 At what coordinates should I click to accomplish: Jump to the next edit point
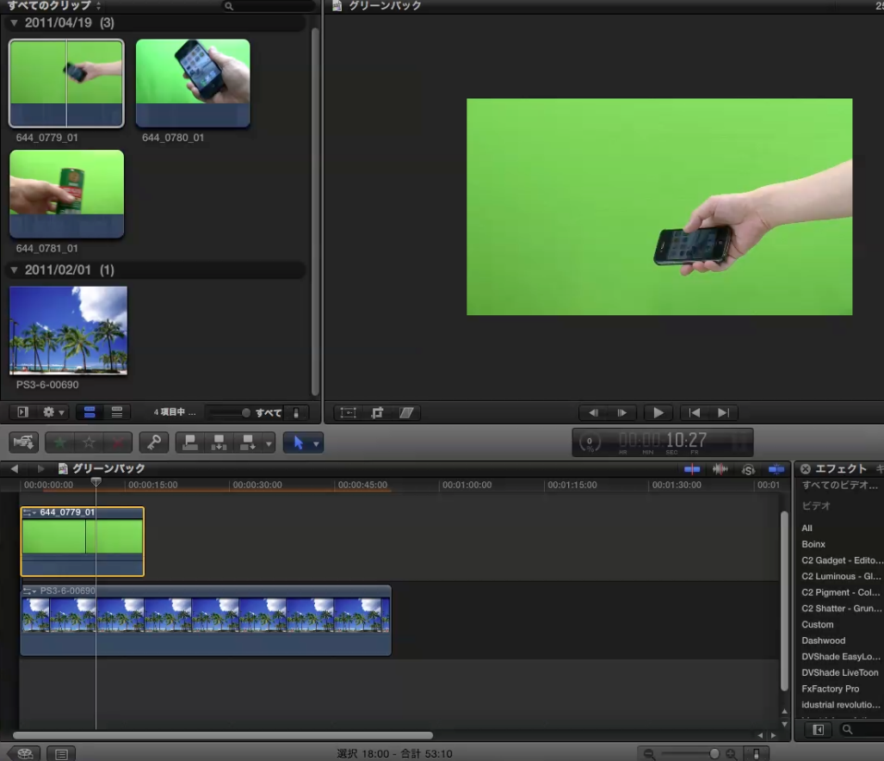723,412
